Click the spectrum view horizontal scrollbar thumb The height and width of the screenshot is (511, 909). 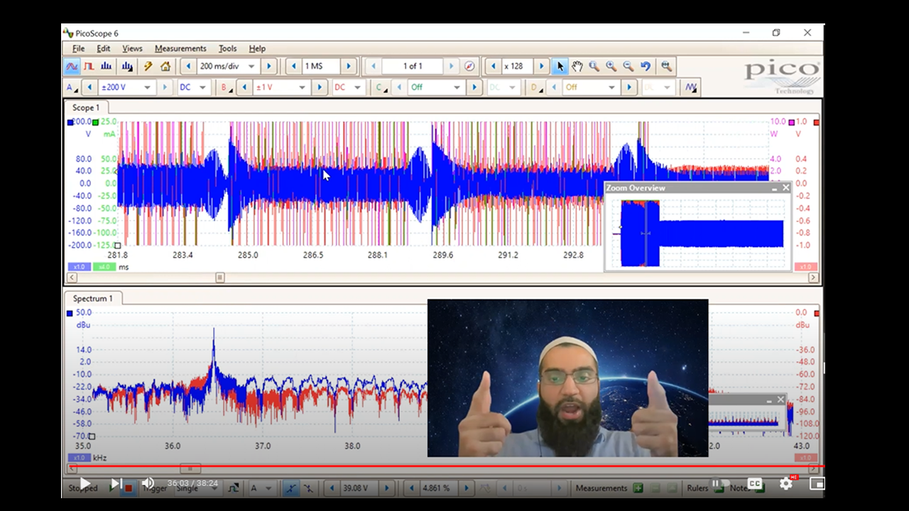click(x=190, y=468)
